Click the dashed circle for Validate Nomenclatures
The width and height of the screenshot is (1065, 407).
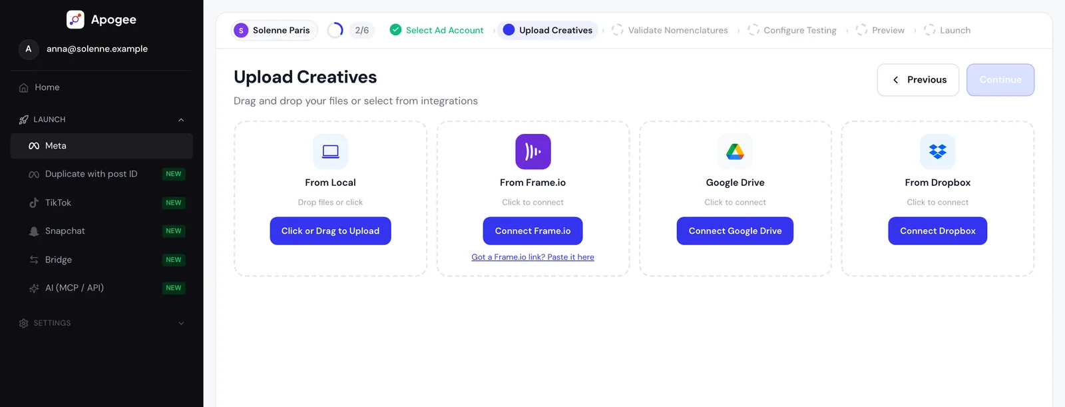618,30
